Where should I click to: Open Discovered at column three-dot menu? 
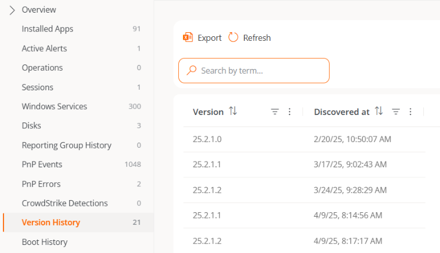tap(411, 112)
